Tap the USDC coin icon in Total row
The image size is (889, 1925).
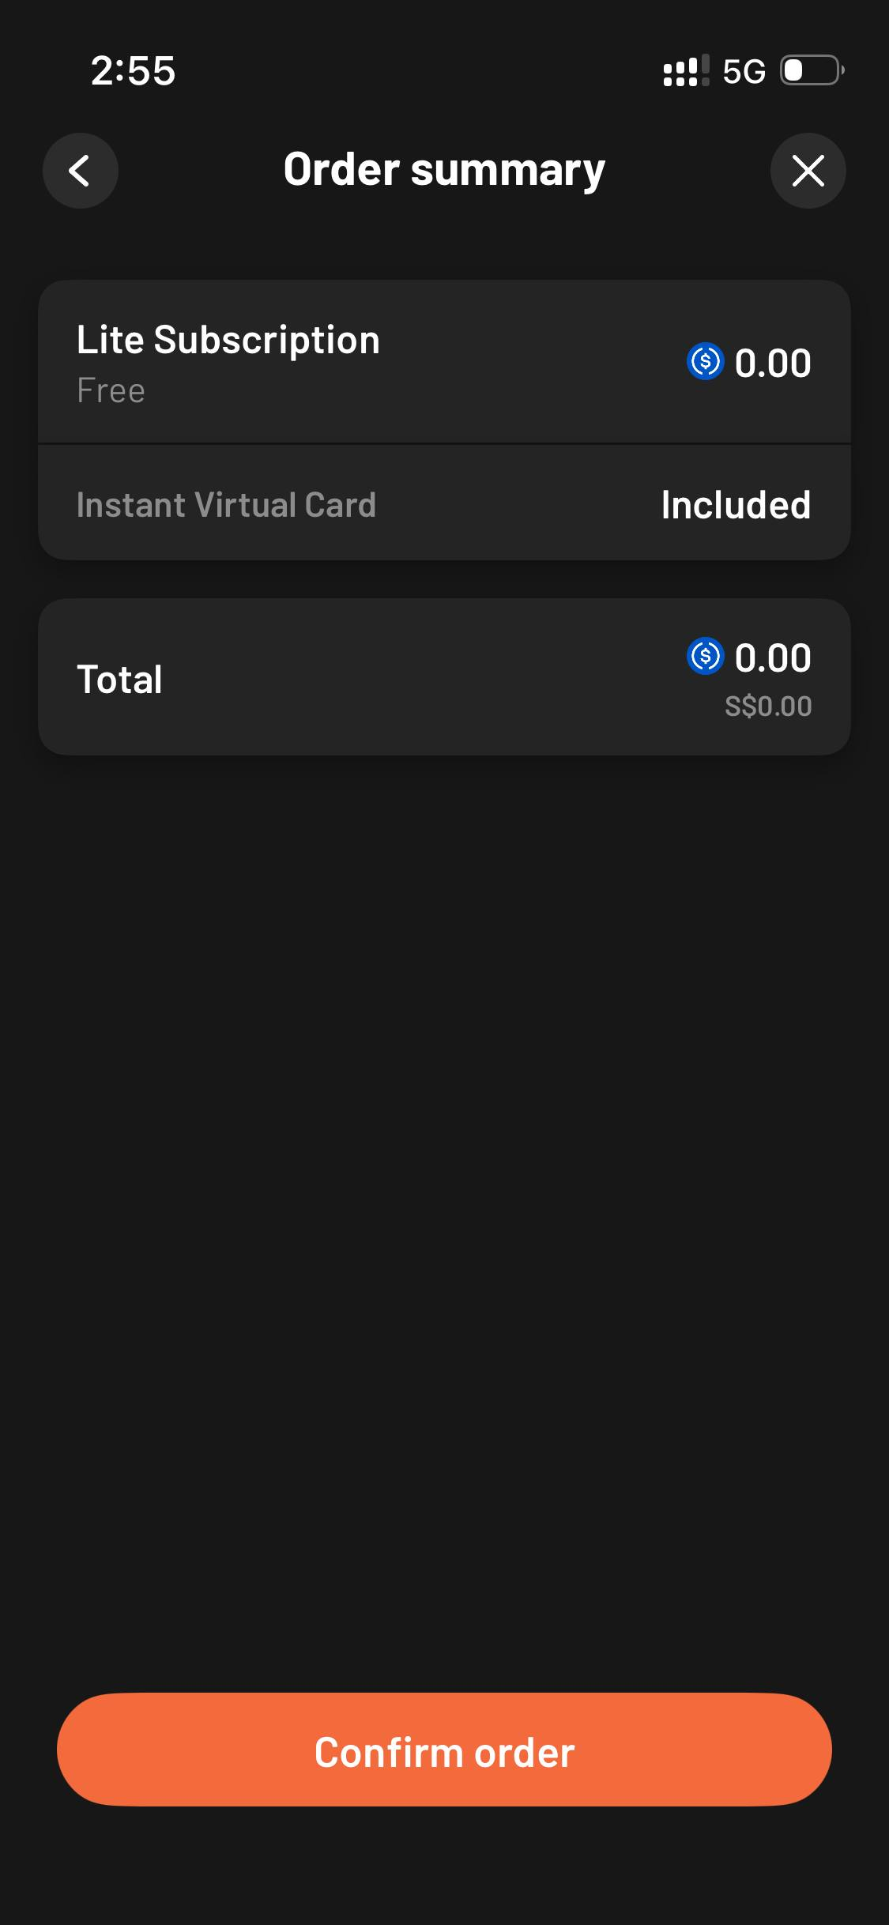705,656
